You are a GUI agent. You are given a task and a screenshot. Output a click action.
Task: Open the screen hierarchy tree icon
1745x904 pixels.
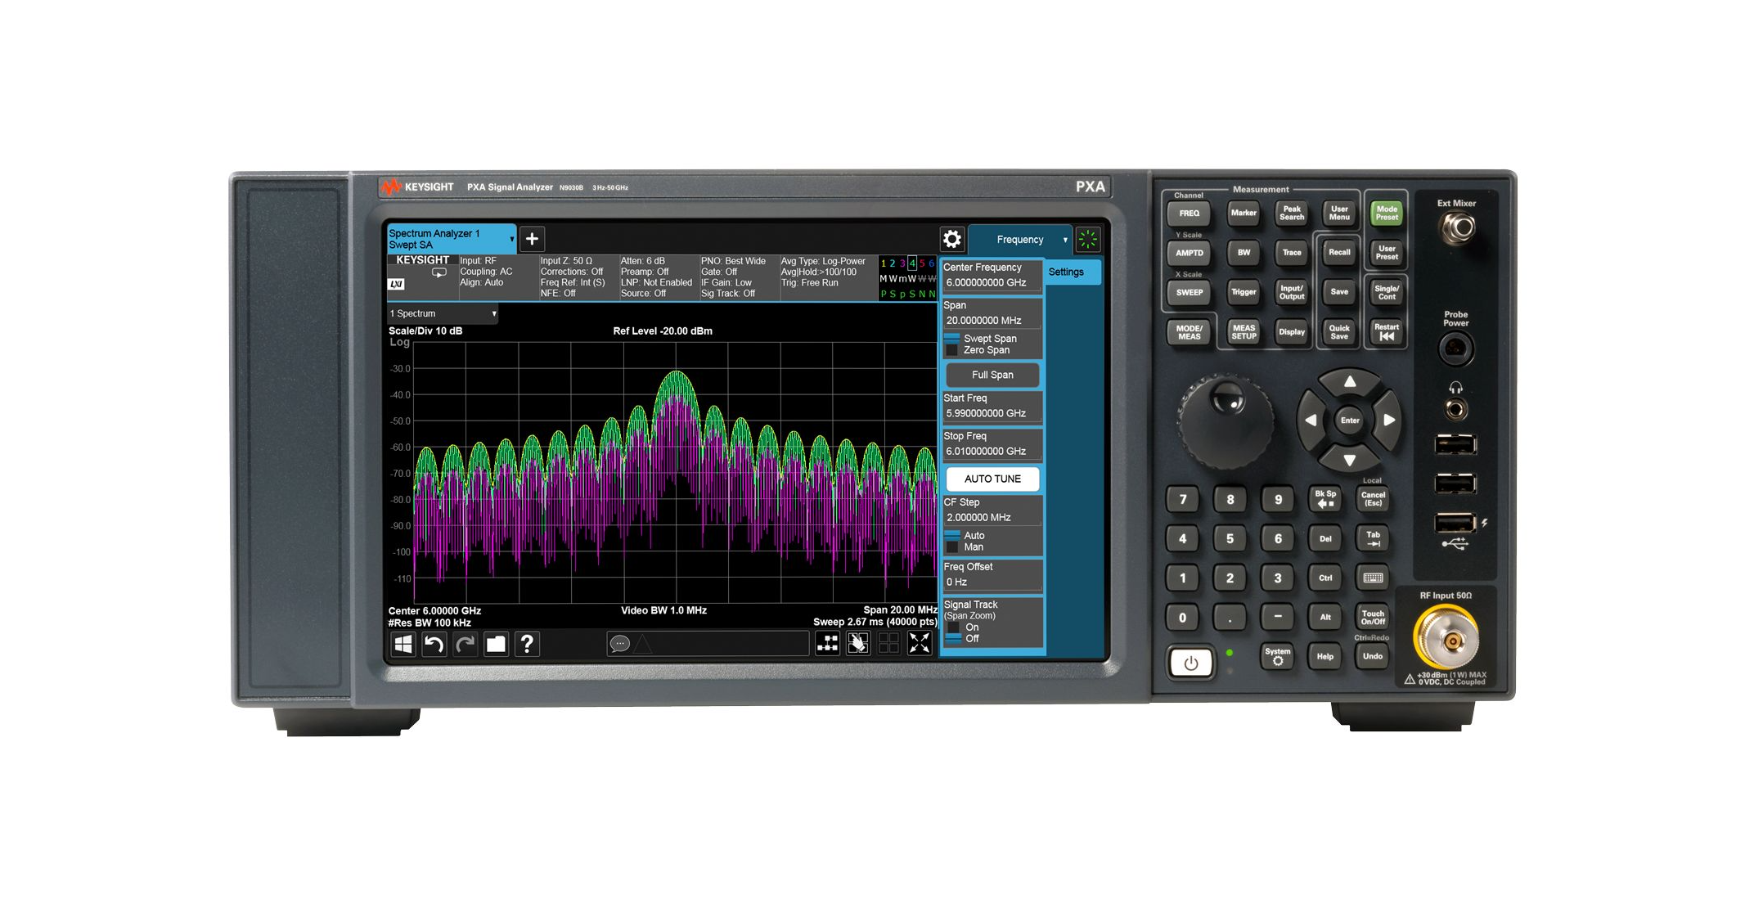827,644
